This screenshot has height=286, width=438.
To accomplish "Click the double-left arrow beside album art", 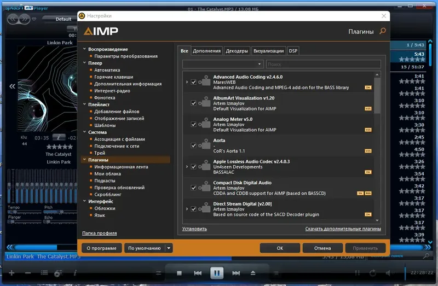I will (12, 86).
